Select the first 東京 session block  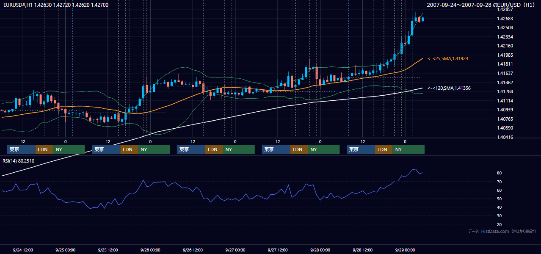21,149
